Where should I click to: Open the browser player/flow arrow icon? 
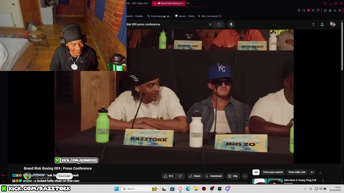313,10
